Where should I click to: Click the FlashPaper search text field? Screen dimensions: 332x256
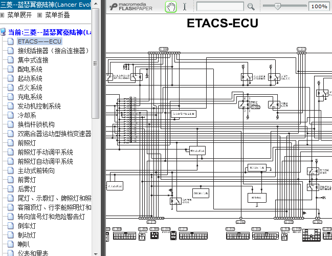pos(220,7)
